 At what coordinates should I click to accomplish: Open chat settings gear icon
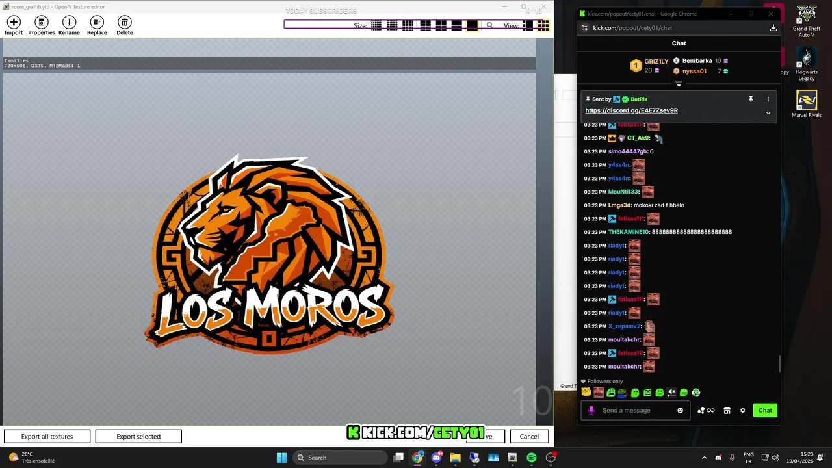[742, 410]
